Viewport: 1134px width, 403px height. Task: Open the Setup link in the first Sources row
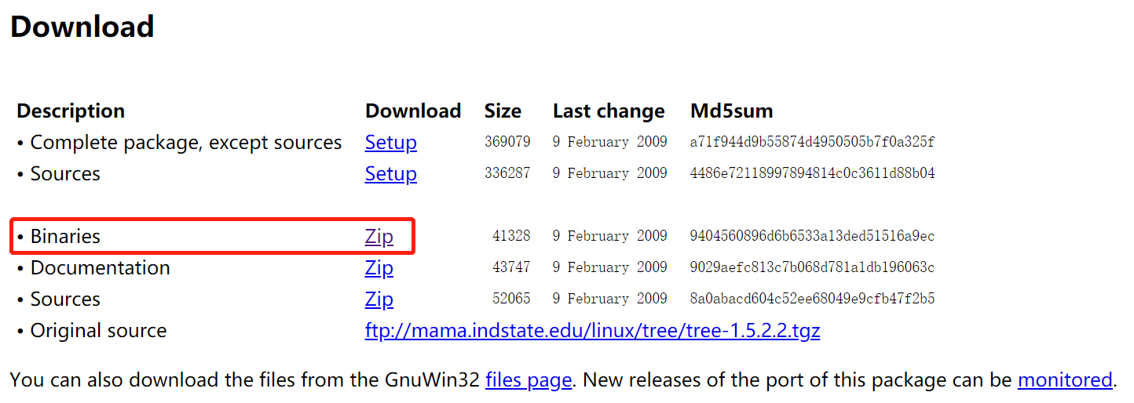coord(390,174)
